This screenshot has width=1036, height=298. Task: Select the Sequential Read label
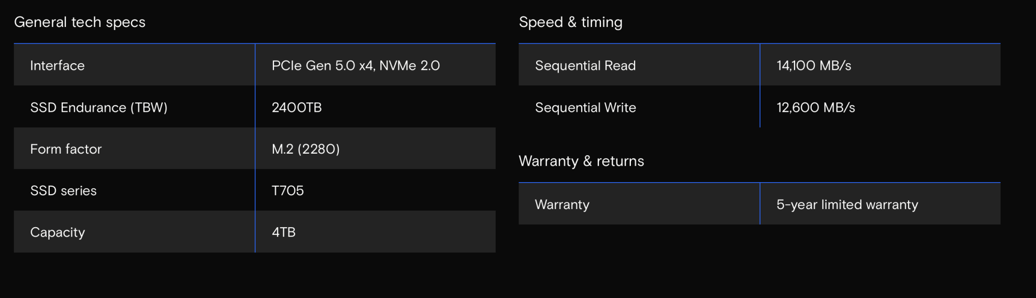pyautogui.click(x=585, y=66)
